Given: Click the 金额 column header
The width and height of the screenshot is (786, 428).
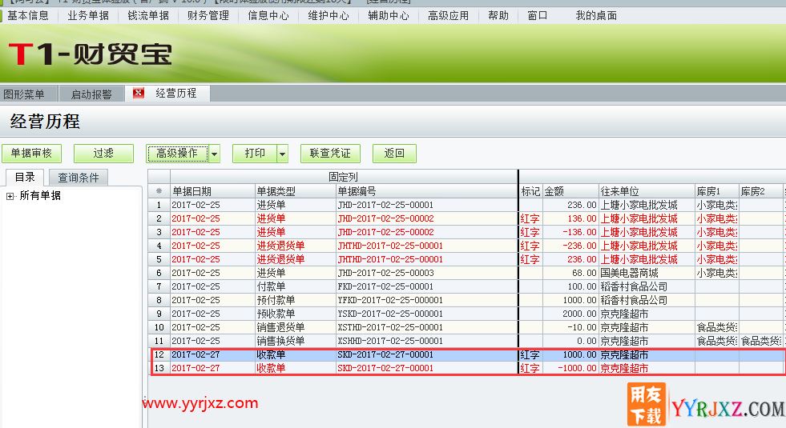Looking at the screenshot, I should 571,191.
